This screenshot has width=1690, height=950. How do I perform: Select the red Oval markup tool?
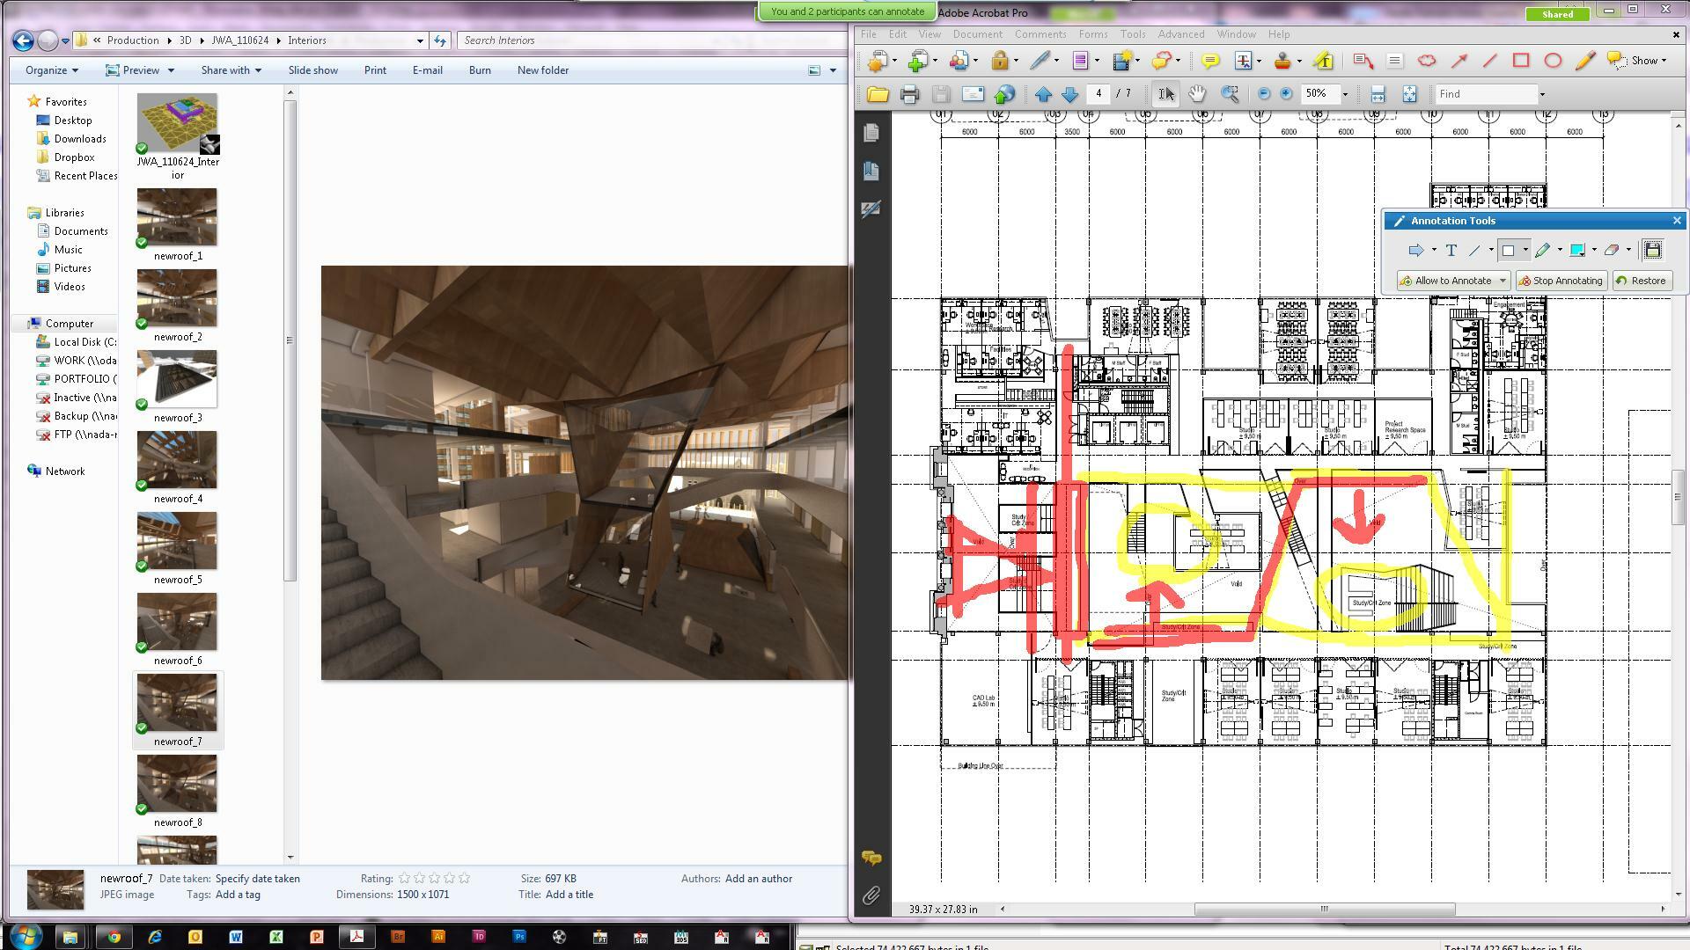(1553, 61)
